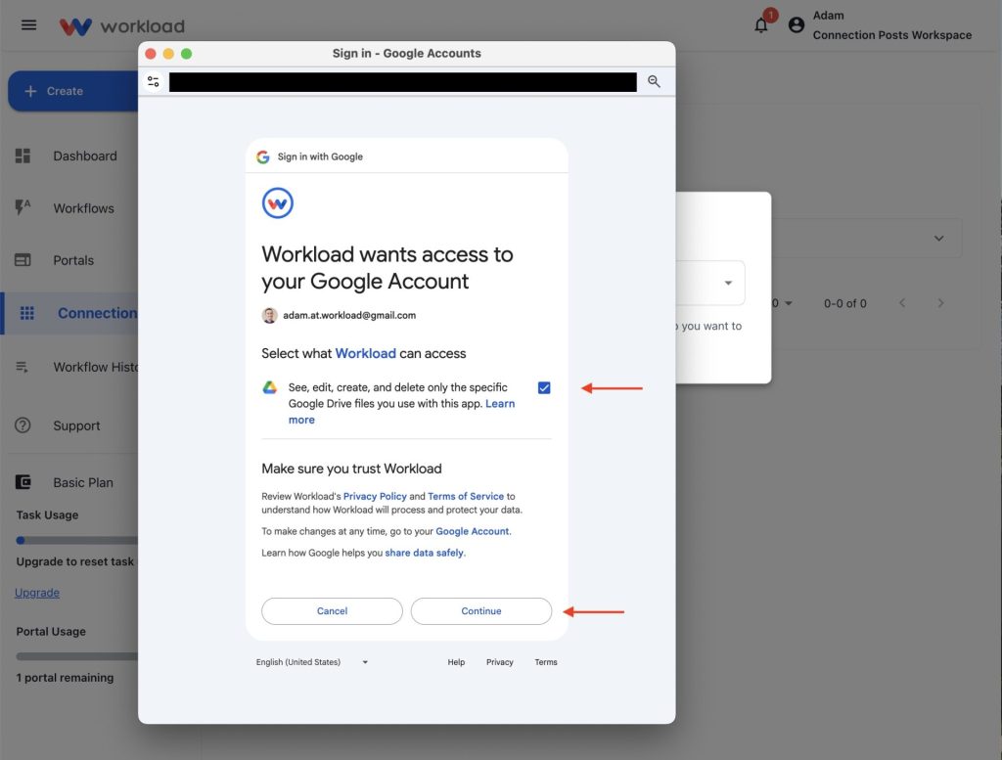The width and height of the screenshot is (1002, 760).
Task: Open Workload's Privacy Policy link
Action: point(375,496)
